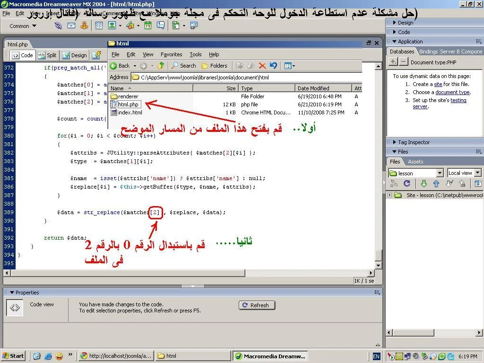Switch to Code view
The height and width of the screenshot is (363, 484).
click(x=22, y=55)
